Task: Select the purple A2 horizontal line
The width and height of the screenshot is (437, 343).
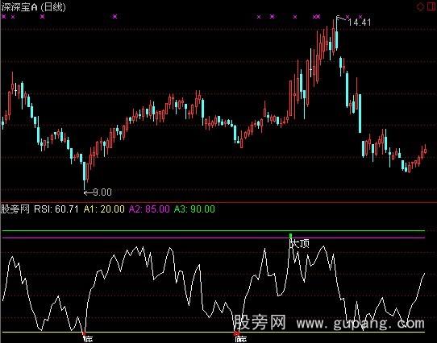Action: click(x=213, y=238)
